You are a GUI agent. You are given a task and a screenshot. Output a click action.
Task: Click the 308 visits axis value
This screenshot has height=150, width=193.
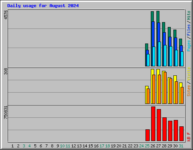pos(6,71)
